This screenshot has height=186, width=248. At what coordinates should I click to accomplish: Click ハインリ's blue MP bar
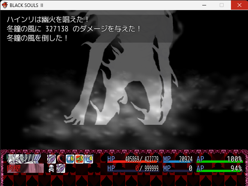click(178, 162)
